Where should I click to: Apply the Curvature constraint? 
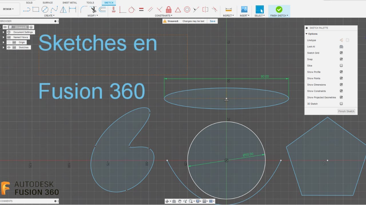pos(214,9)
